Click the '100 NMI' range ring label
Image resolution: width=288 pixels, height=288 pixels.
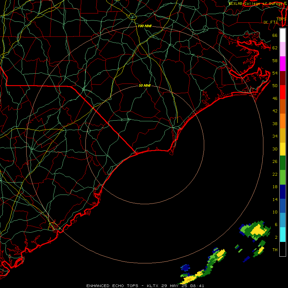145,26
